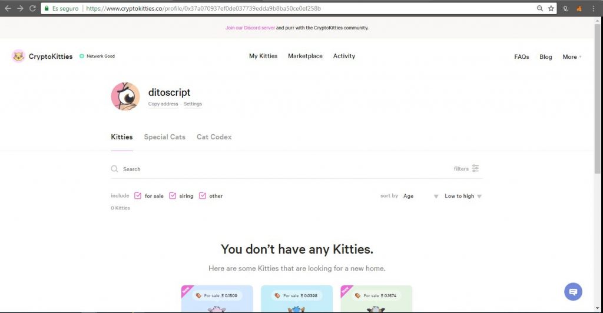
Task: Open the kitty card for sale at 0.1509
Action: (217, 299)
